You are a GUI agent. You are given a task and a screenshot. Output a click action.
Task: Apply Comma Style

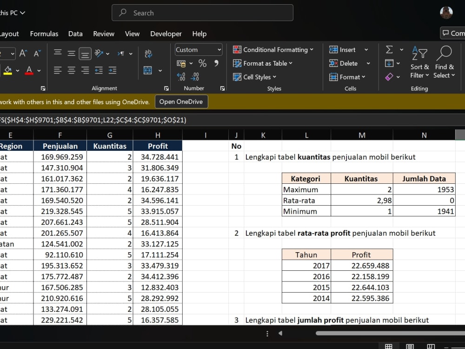pos(217,63)
